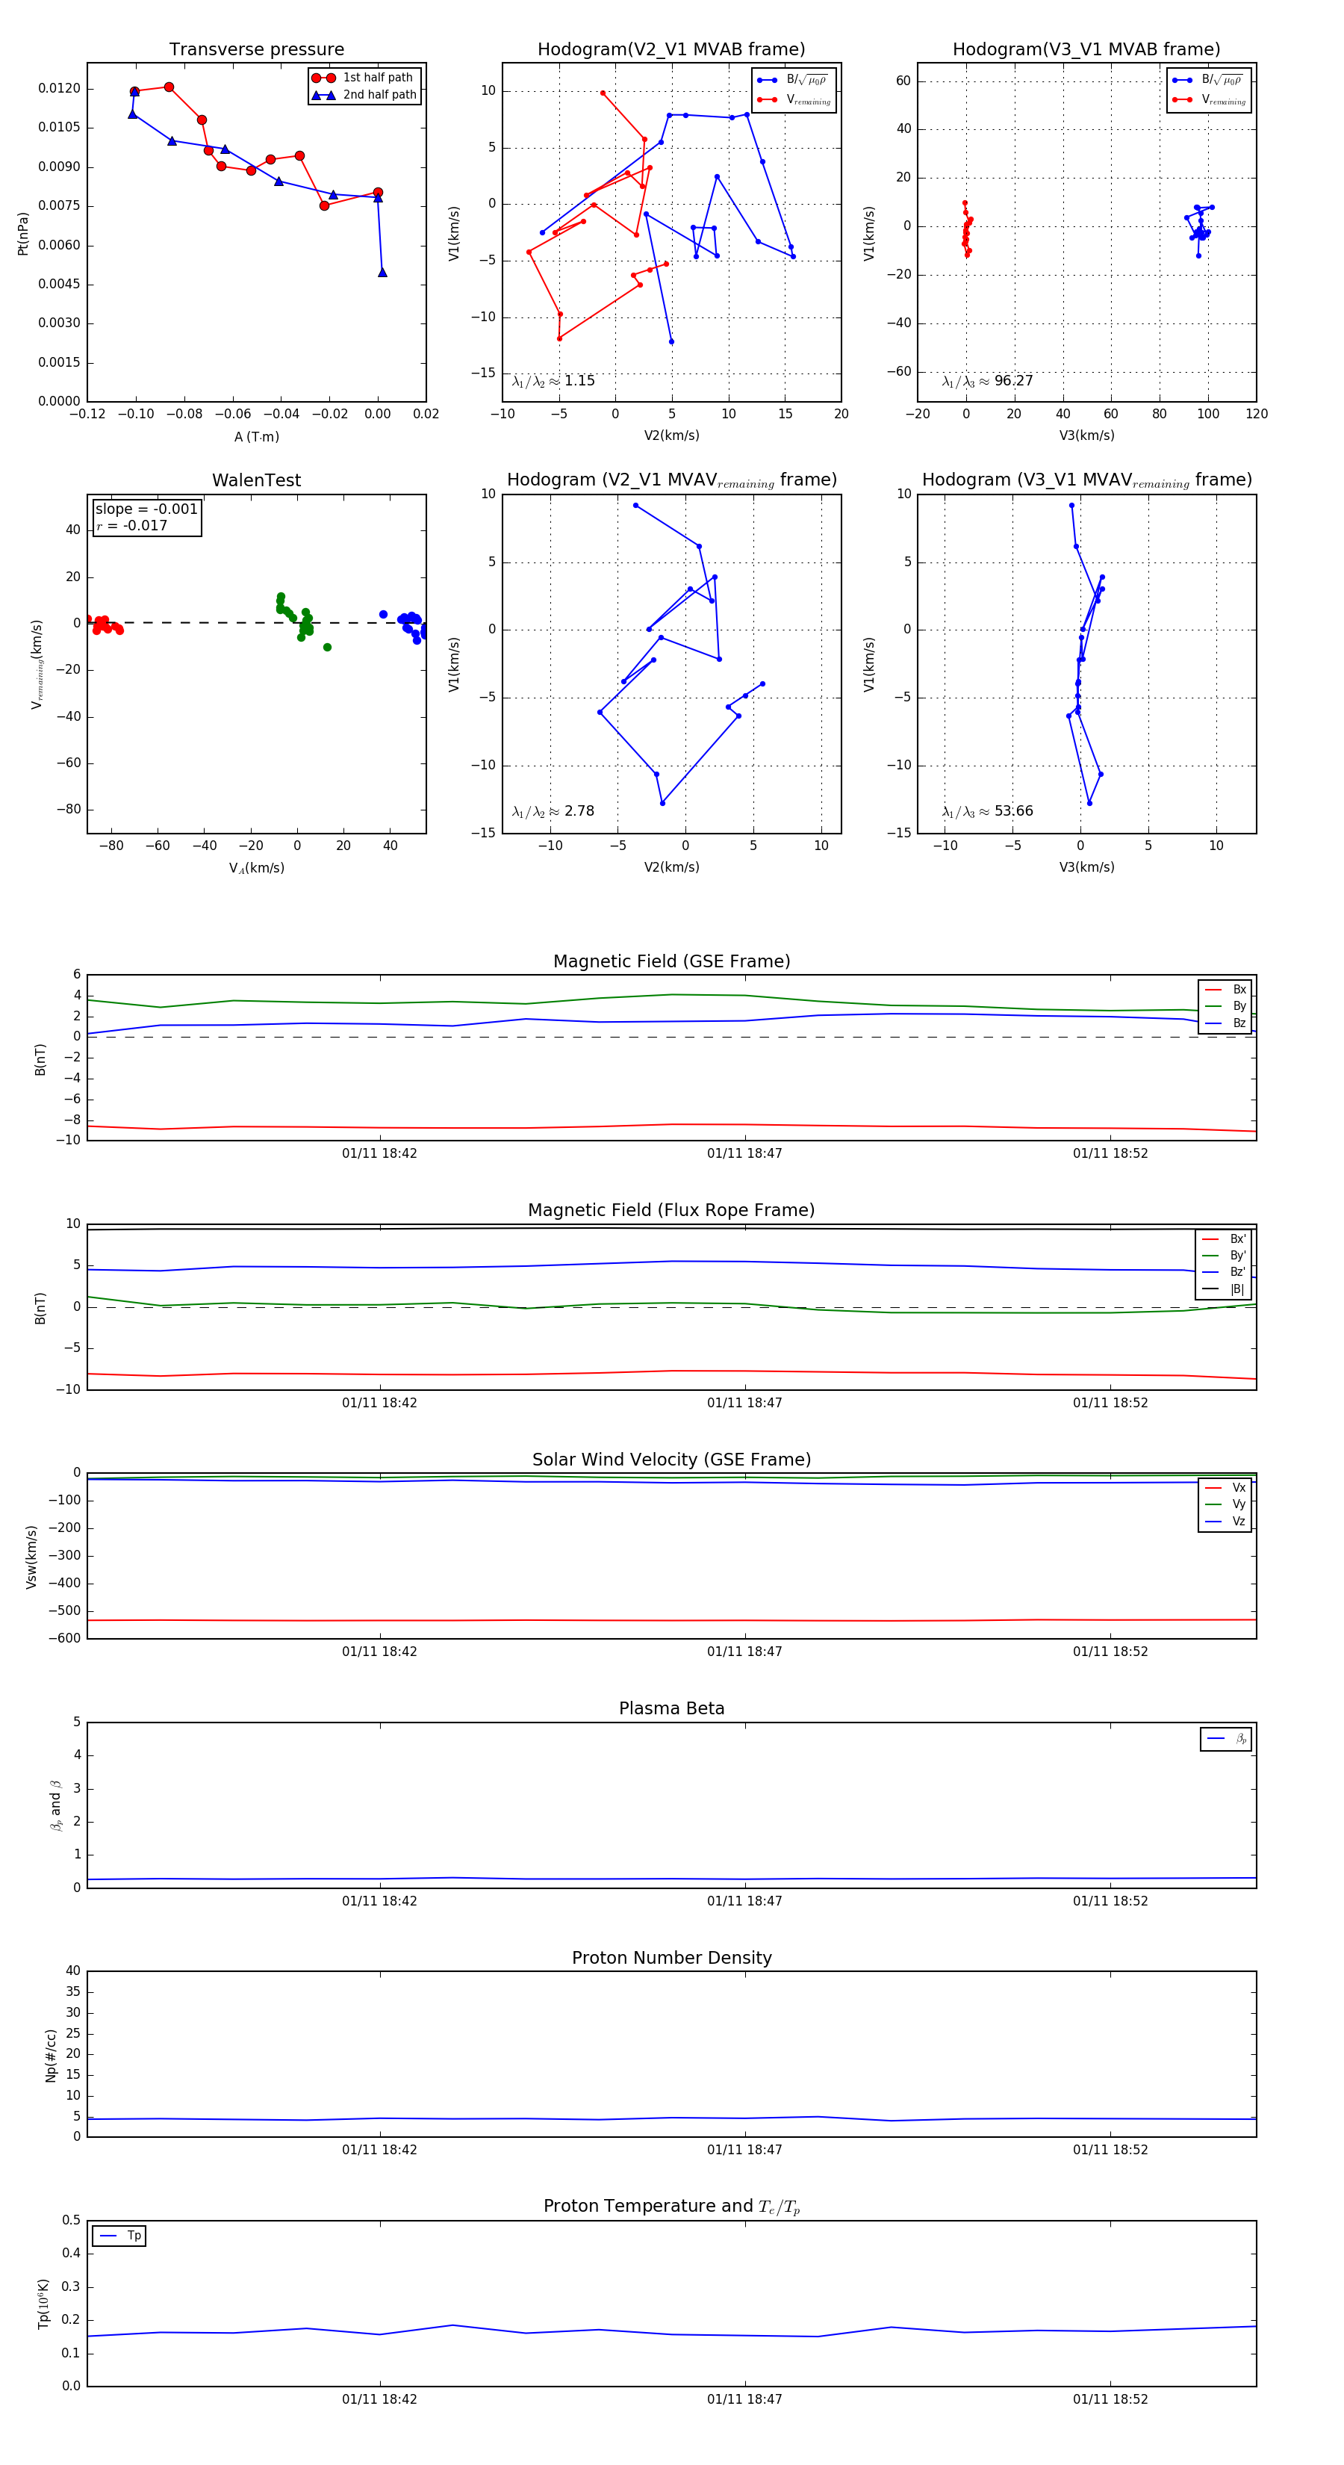Click the 'Plasma Beta' plot title
The image size is (1344, 2465).
click(x=671, y=1708)
